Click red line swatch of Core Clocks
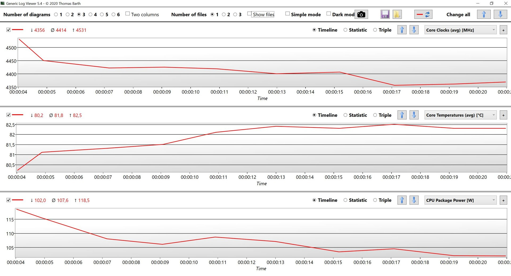511x276 pixels. tap(18, 30)
